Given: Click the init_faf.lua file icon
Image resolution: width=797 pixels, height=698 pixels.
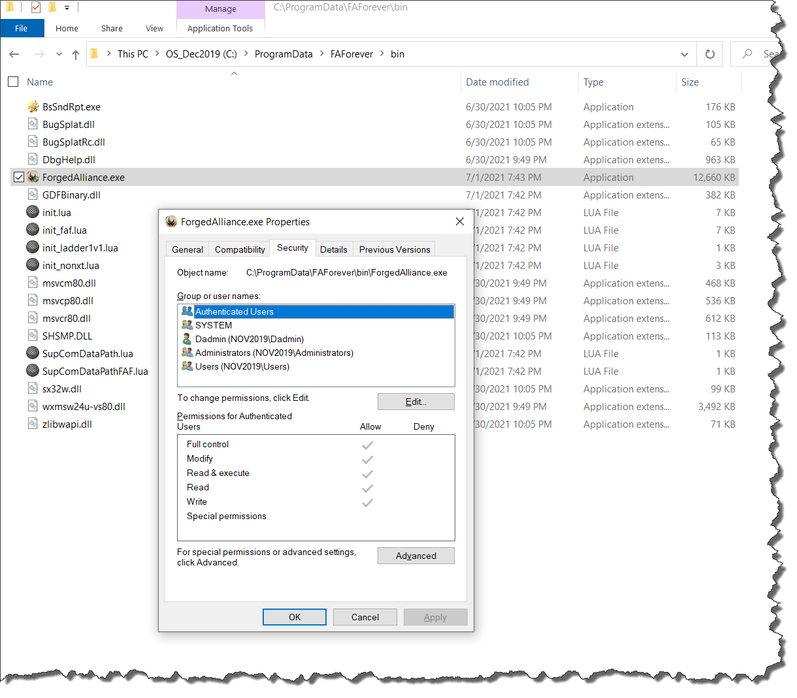Looking at the screenshot, I should 33,230.
